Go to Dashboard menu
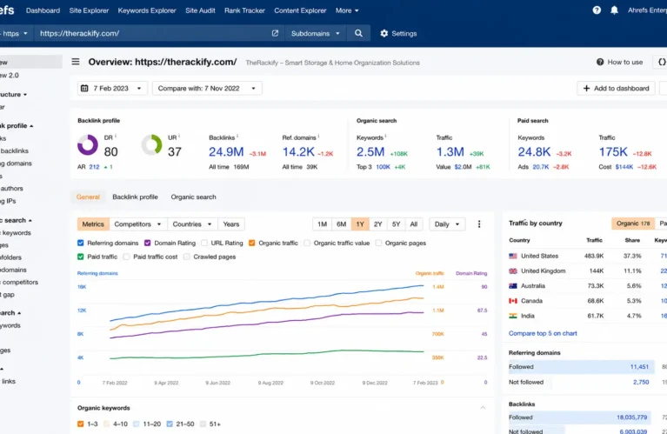Screen dimensions: 667x434 [43, 10]
